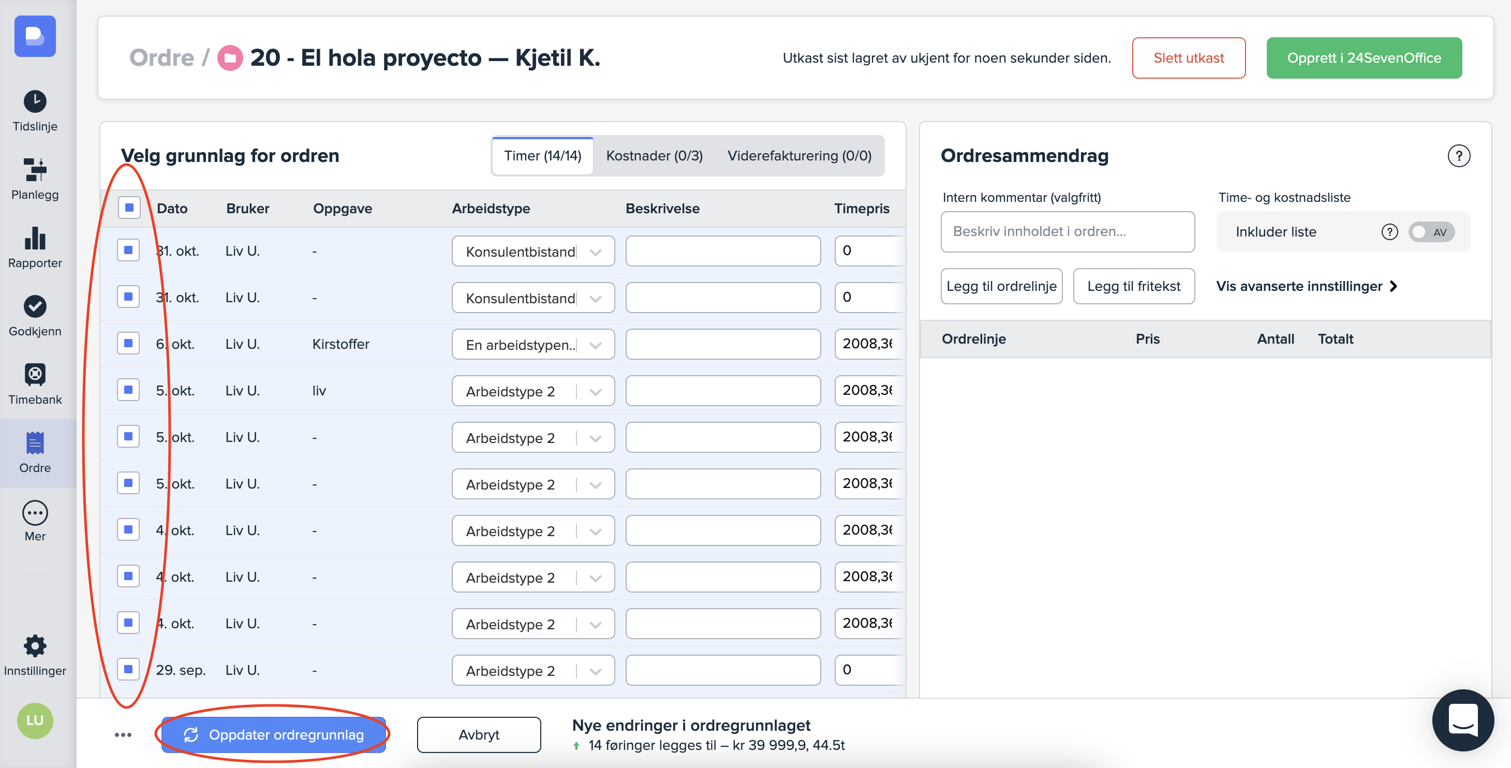1511x768 pixels.
Task: Turn on the Inkluder liste toggle
Action: coord(1431,232)
